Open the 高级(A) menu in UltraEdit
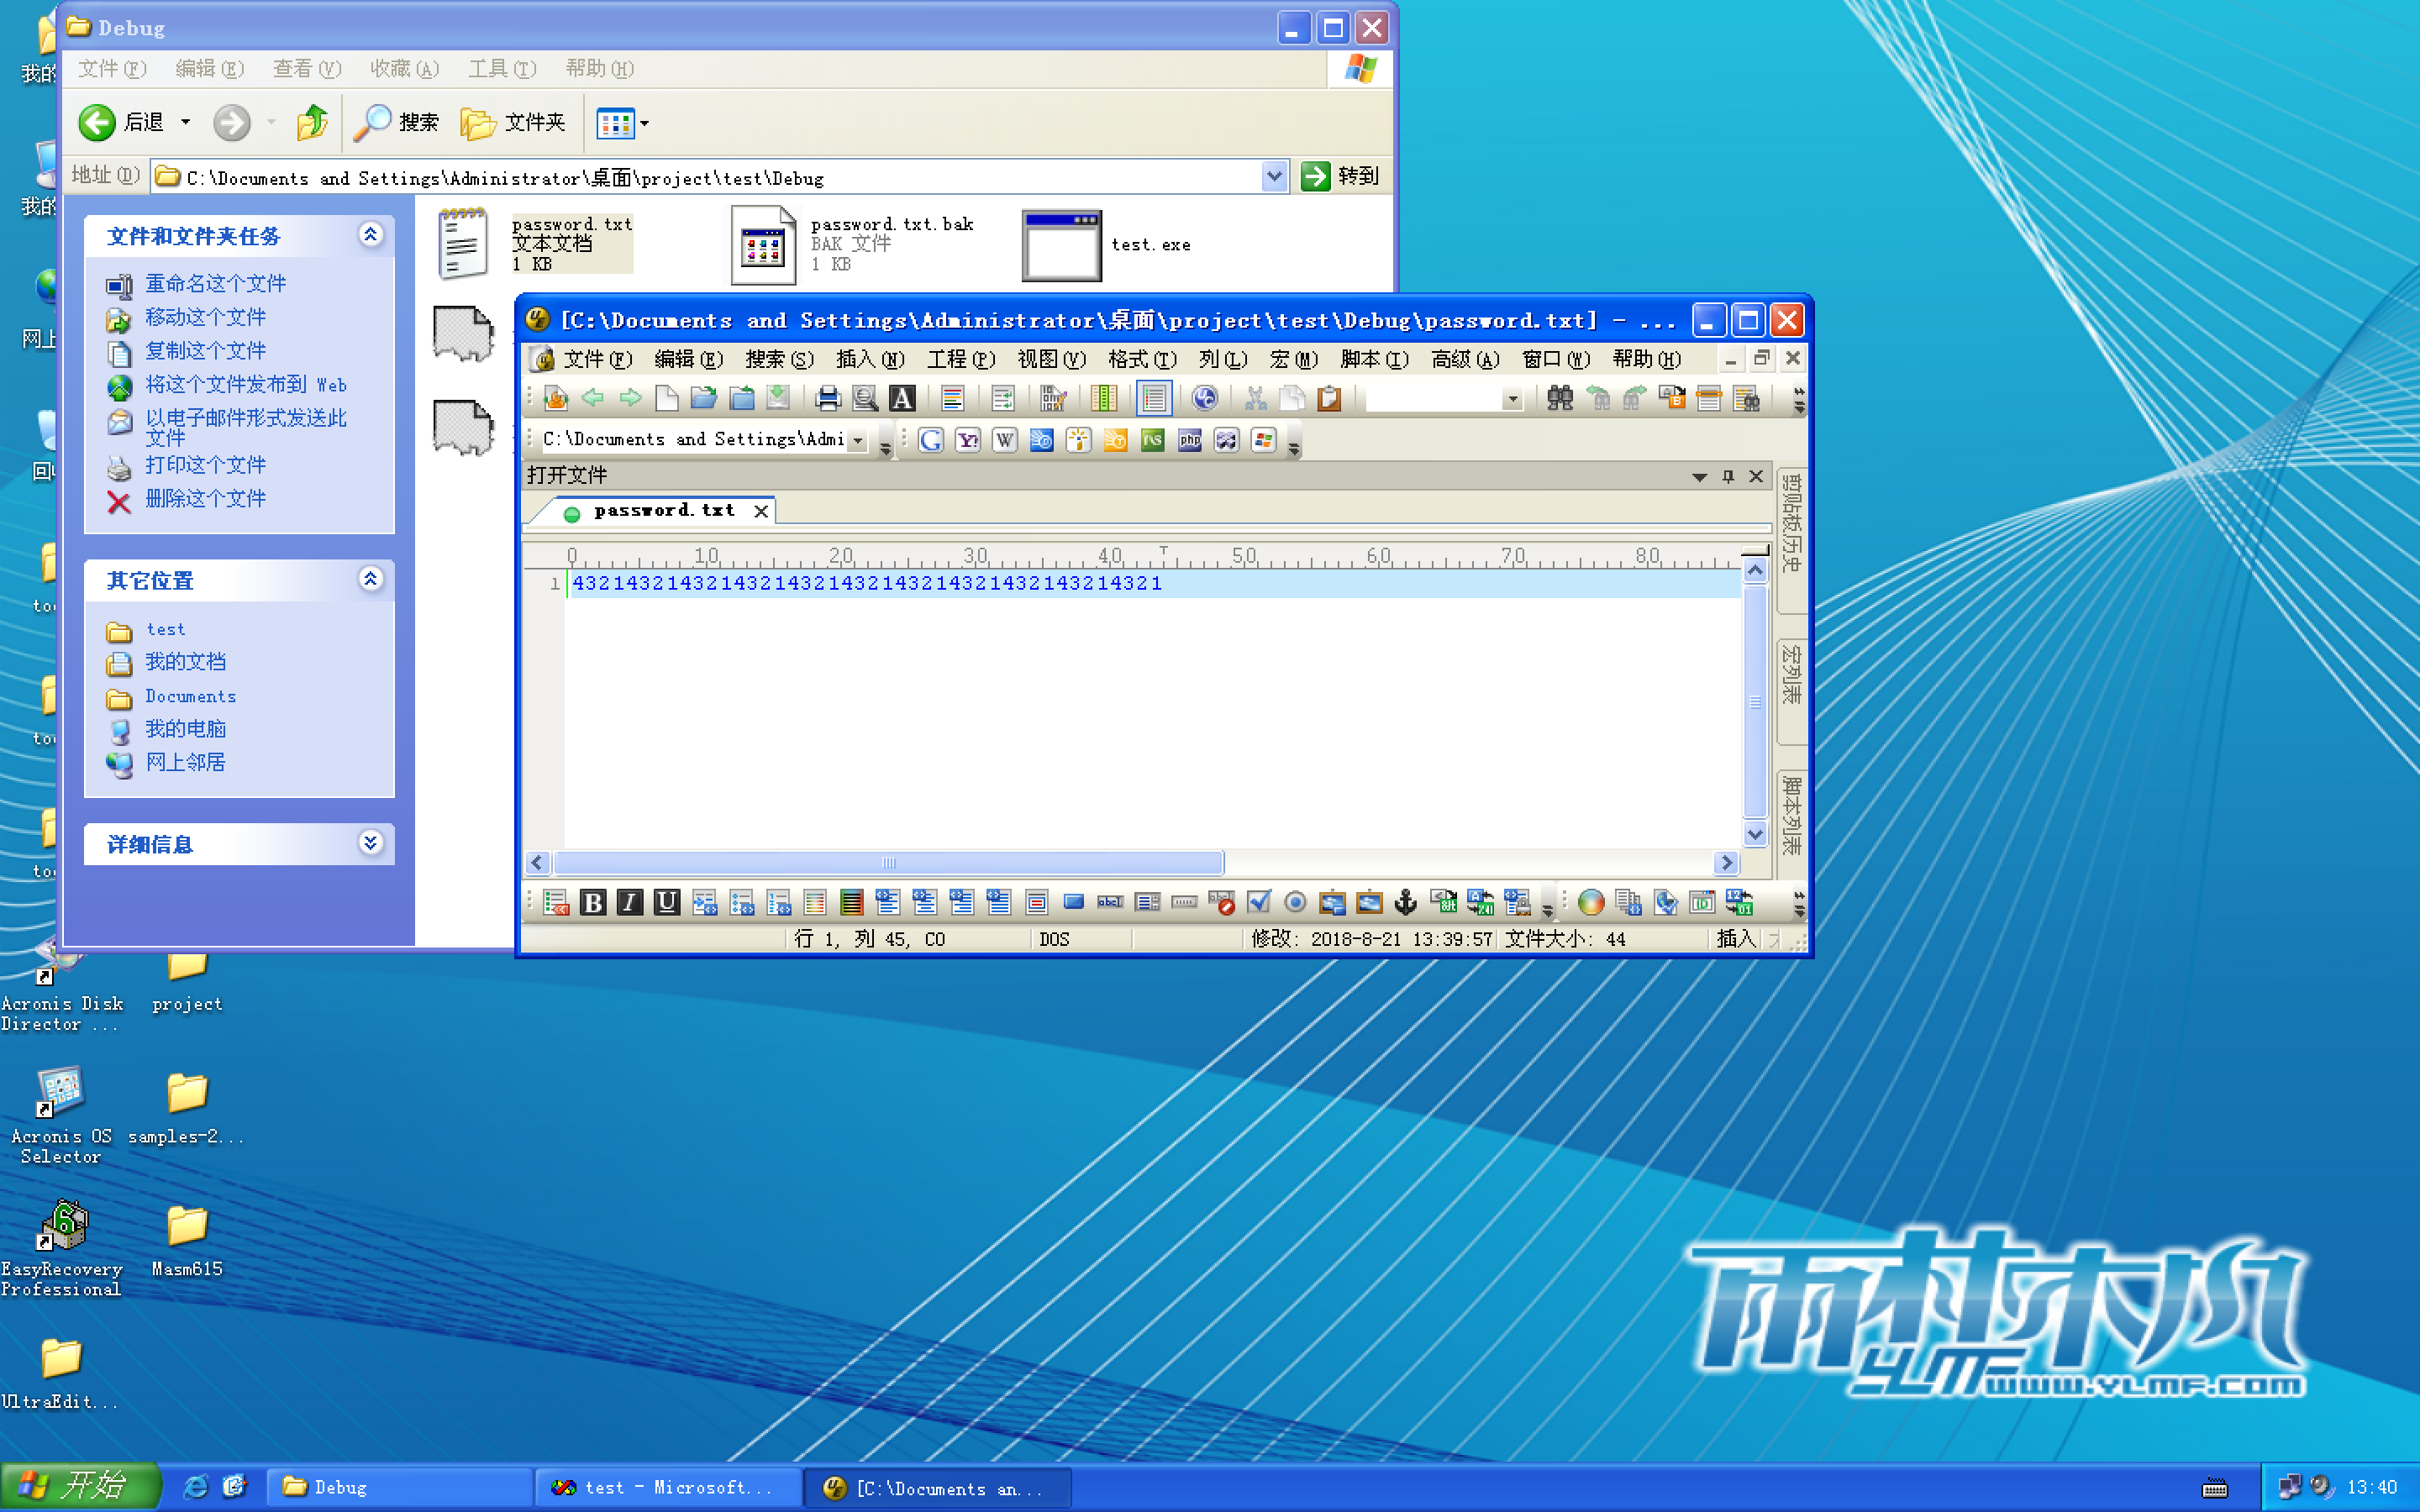Viewport: 2420px width, 1512px height. (1465, 359)
